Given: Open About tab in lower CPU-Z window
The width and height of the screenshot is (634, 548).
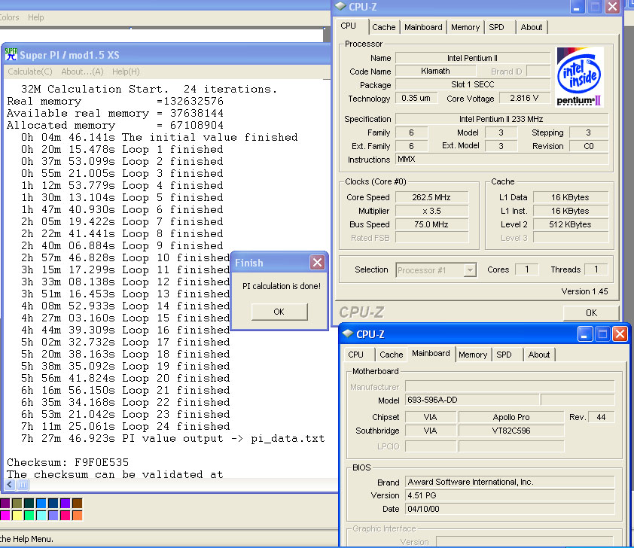Looking at the screenshot, I should 539,355.
